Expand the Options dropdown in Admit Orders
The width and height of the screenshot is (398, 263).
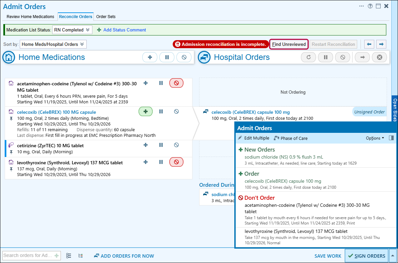click(x=375, y=138)
